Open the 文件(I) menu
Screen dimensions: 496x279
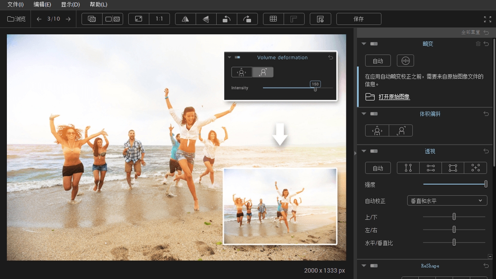pyautogui.click(x=15, y=5)
